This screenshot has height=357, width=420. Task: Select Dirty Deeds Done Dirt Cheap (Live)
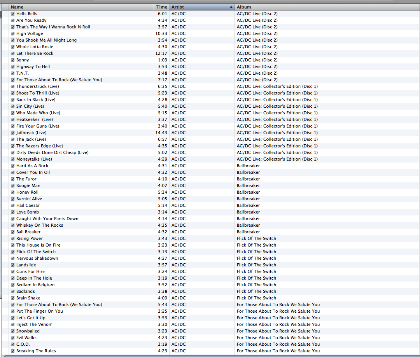coord(52,152)
